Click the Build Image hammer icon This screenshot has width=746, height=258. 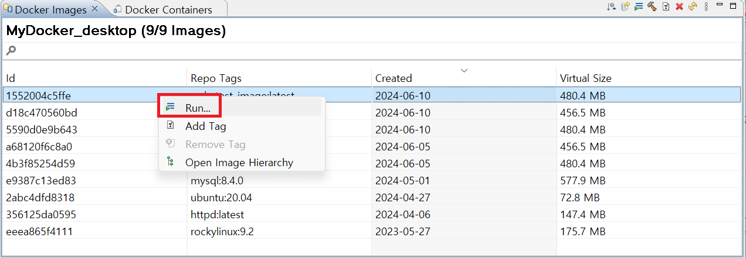point(652,6)
